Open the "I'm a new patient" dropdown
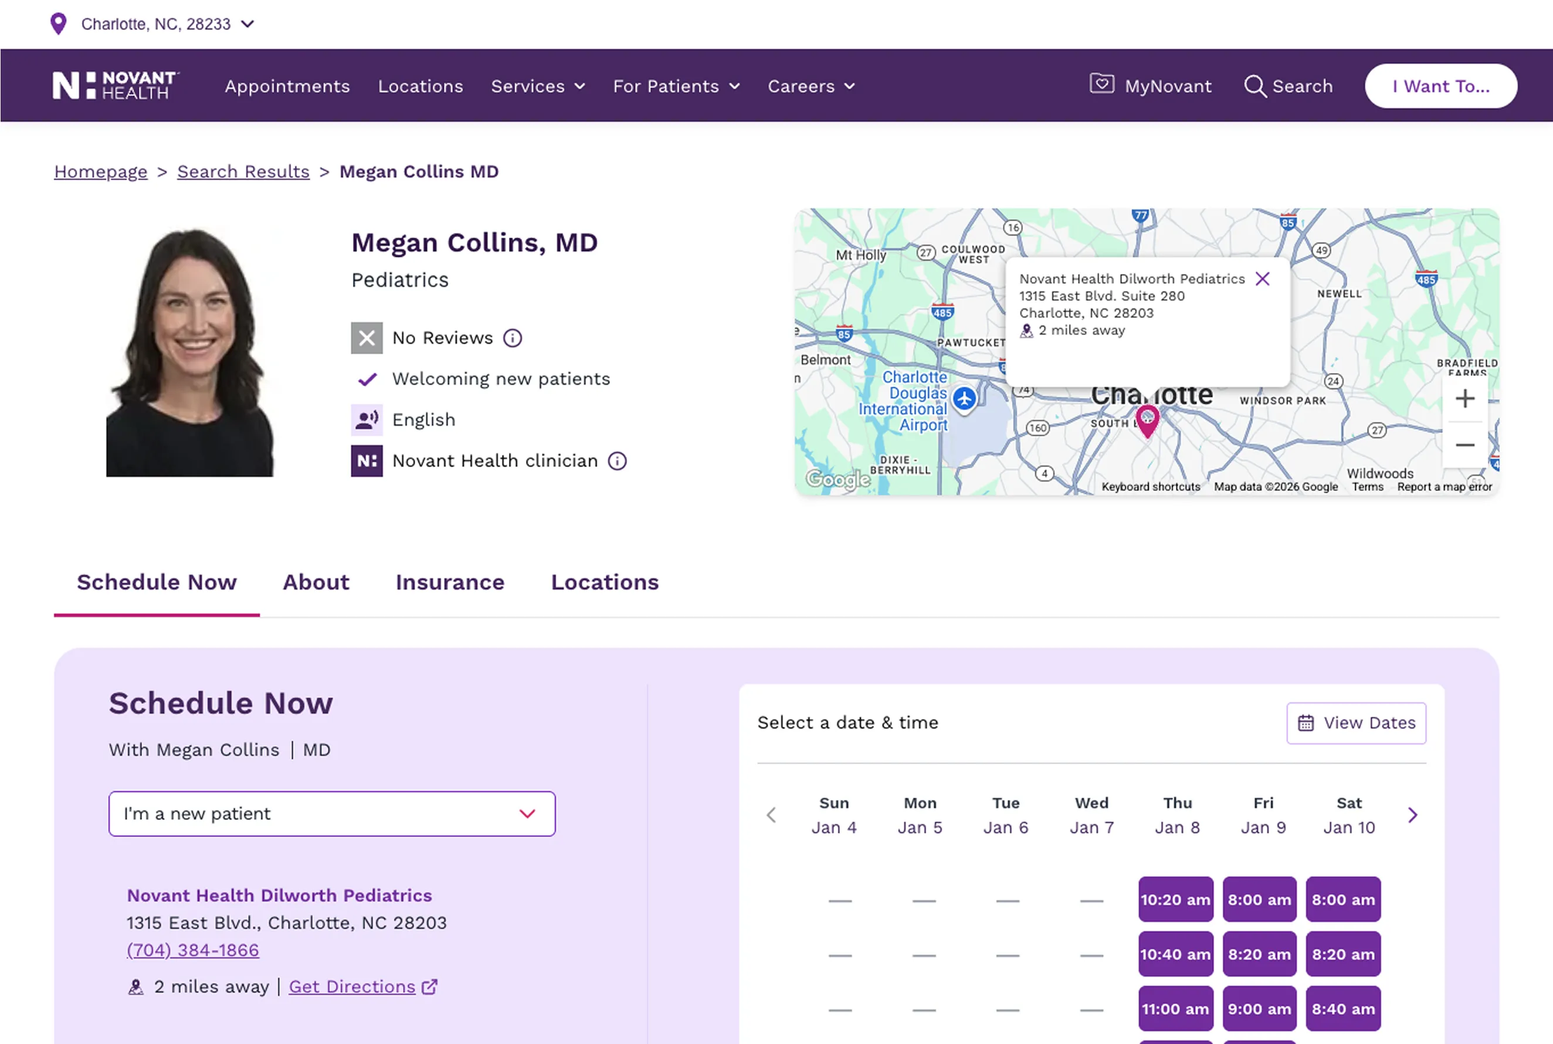 [331, 813]
